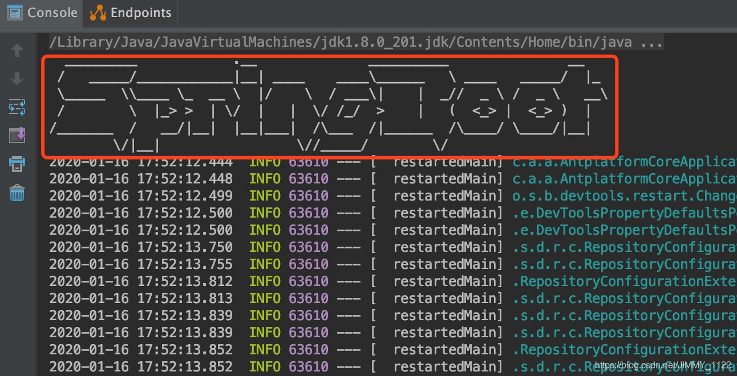This screenshot has width=737, height=376.
Task: Click logger o.s.b.devtools.restart.Change text
Action: (625, 196)
